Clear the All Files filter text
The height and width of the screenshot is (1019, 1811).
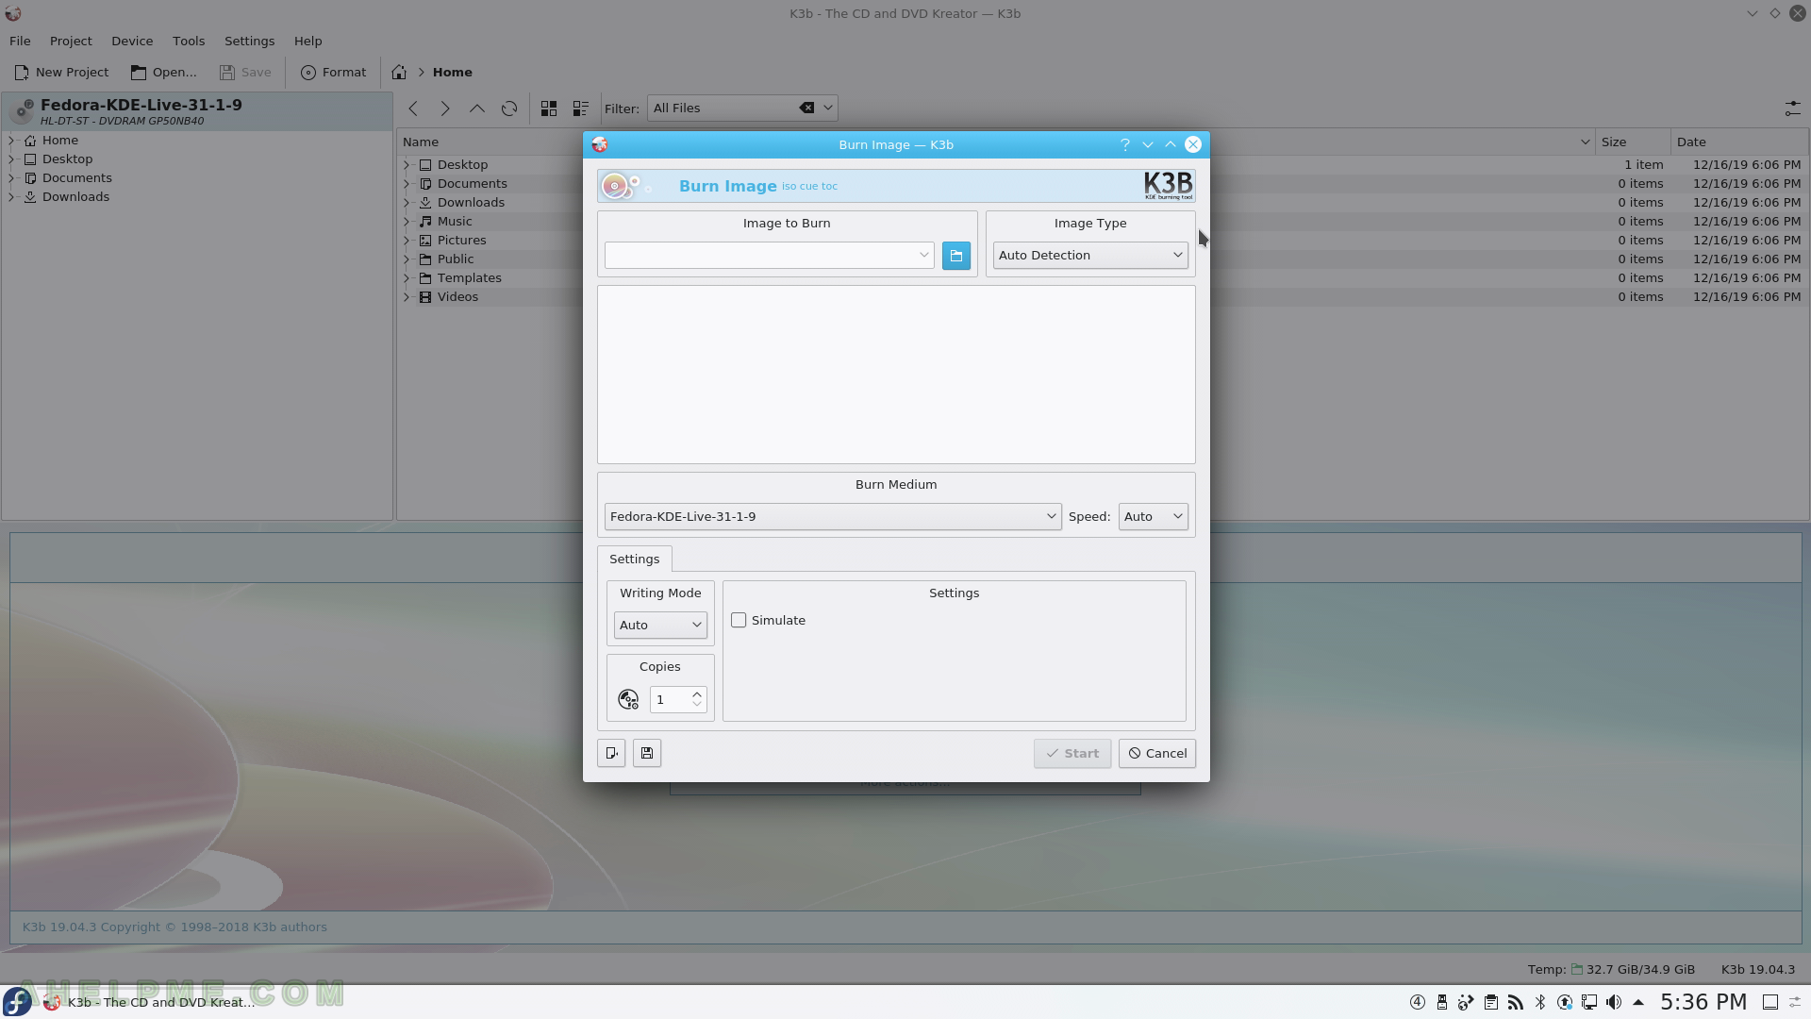pyautogui.click(x=806, y=108)
